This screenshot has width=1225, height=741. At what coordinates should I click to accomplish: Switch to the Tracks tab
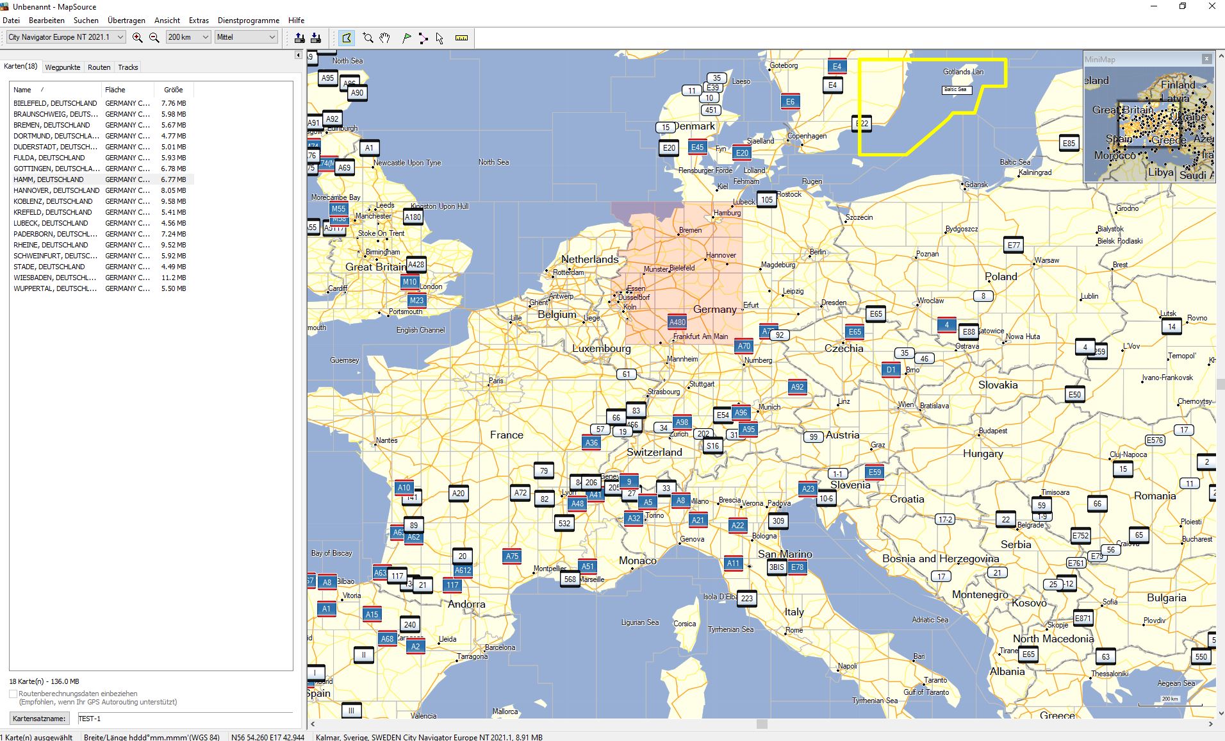[x=127, y=67]
